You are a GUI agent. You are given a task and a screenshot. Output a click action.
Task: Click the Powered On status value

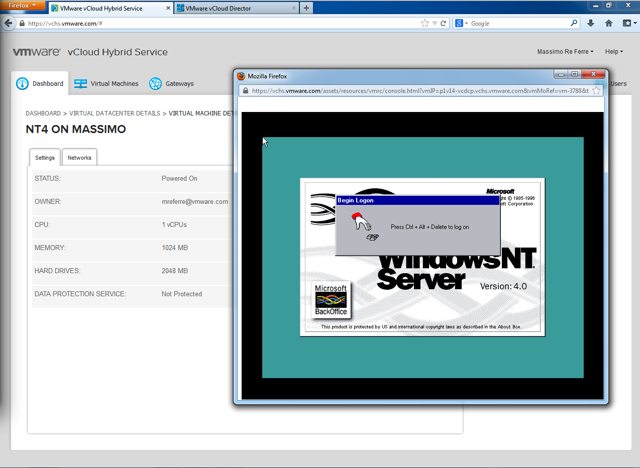(179, 178)
